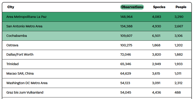
Task: Select the Area Metropolitana La Paz row
Action: click(97, 17)
